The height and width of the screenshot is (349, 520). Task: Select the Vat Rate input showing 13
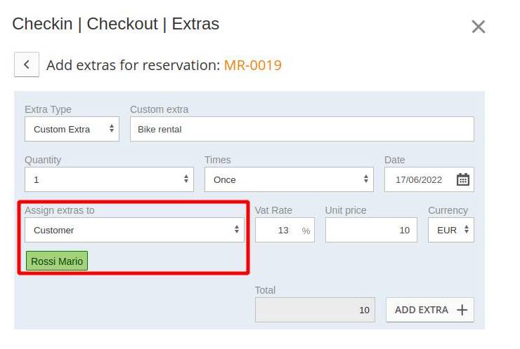pos(283,231)
